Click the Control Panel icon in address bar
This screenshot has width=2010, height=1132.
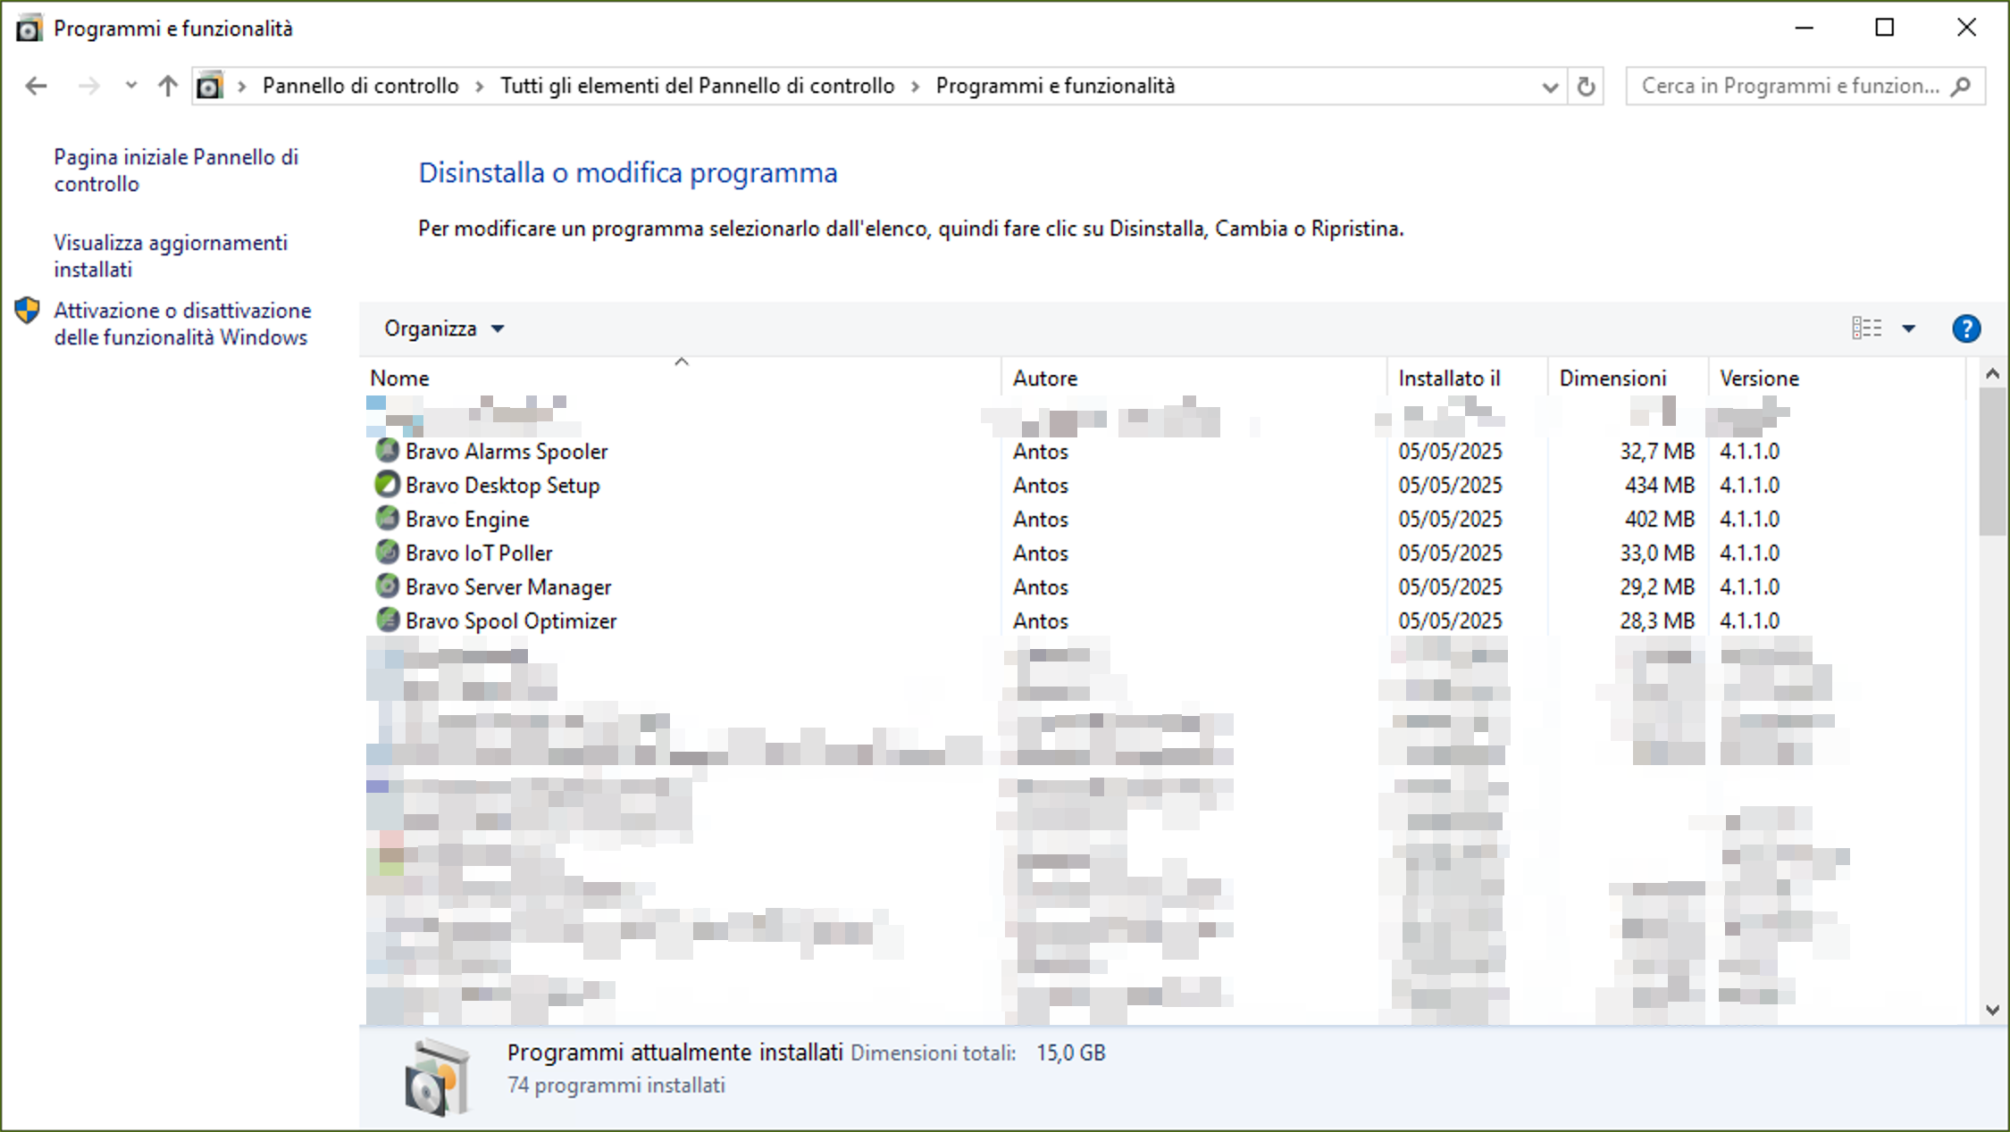point(209,86)
